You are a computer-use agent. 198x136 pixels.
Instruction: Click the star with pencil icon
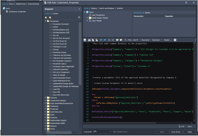(50, 17)
